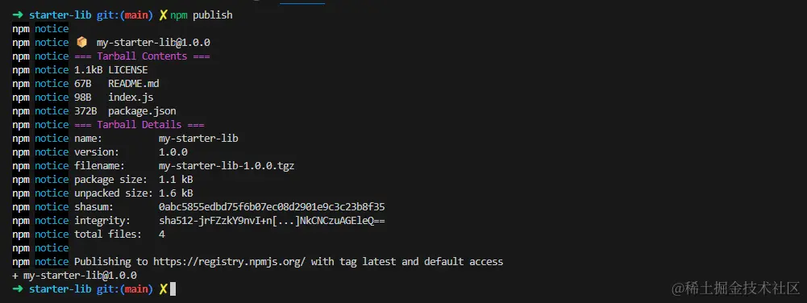
Task: Click the shasum hash value
Action: (x=272, y=207)
